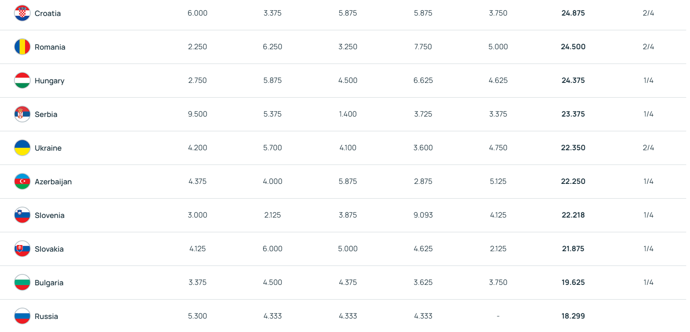Click Serbia's 9.500 season value
This screenshot has width=690, height=332.
point(197,114)
